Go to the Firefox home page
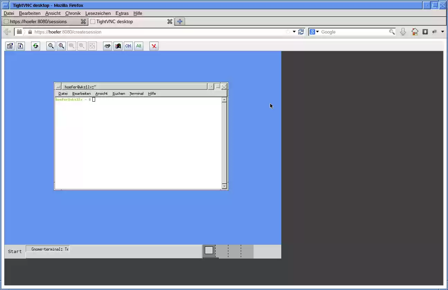The height and width of the screenshot is (290, 448). (x=415, y=32)
